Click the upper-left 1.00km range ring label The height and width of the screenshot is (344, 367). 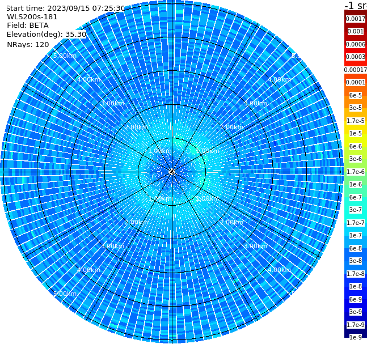pyautogui.click(x=161, y=151)
